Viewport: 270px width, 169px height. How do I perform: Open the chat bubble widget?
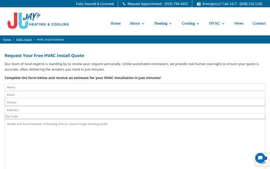260,158
